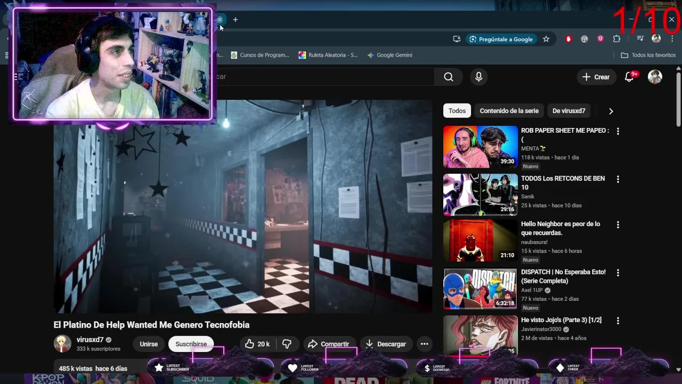Open virusxd7 channel avatar

[x=62, y=344]
